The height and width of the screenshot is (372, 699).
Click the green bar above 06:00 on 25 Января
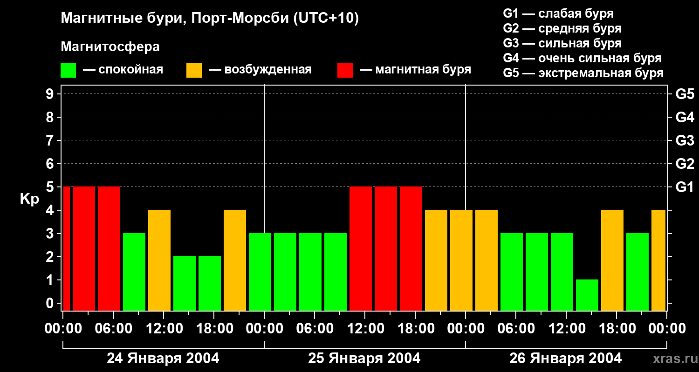point(310,272)
